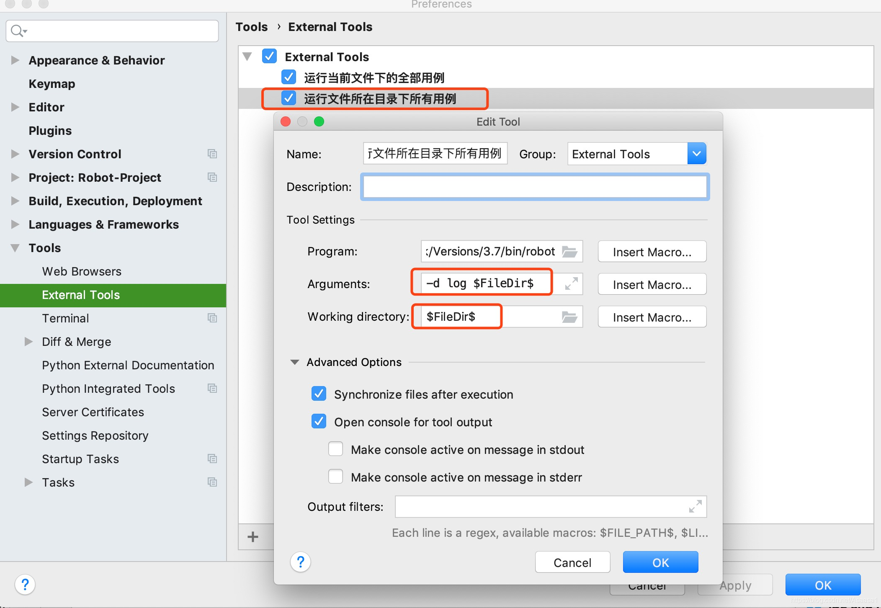Viewport: 881px width, 608px height.
Task: Expand the Appearance & Behavior section
Action: [x=15, y=60]
